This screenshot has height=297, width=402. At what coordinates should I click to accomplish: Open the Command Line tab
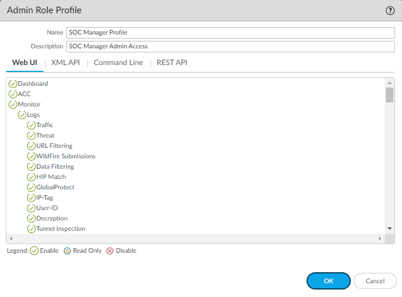pos(118,63)
